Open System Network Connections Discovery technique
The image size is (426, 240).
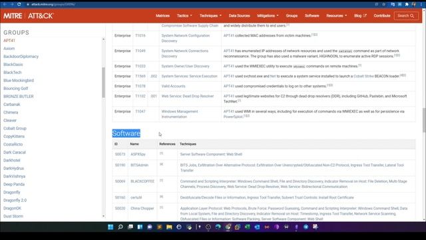click(185, 53)
